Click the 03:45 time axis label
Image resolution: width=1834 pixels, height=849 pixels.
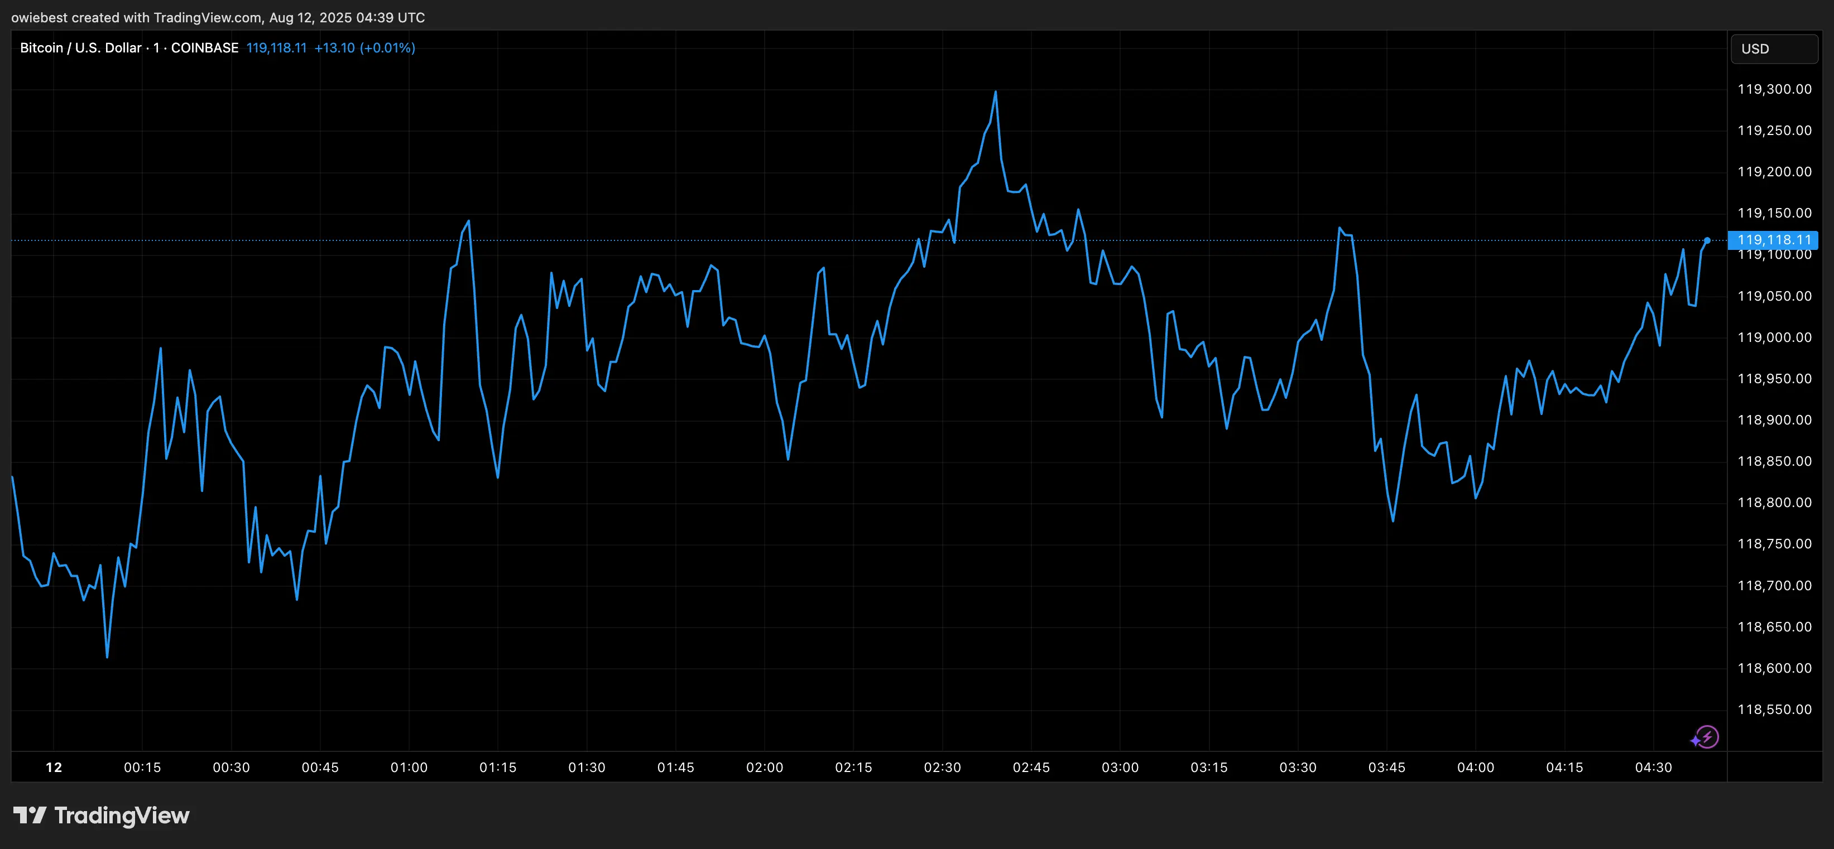[x=1387, y=767]
